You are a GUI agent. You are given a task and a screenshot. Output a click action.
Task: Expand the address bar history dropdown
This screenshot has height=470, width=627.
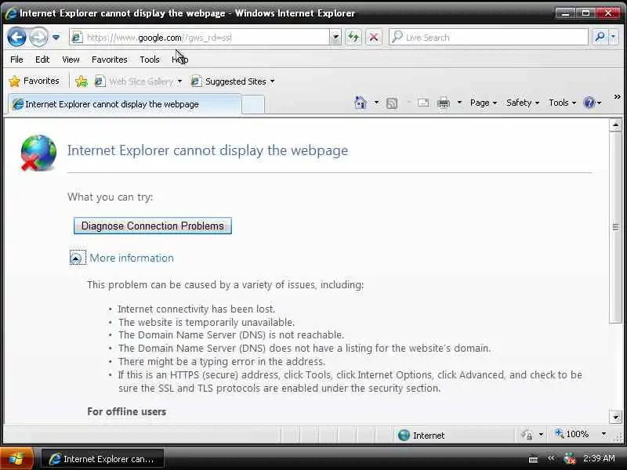coord(335,38)
